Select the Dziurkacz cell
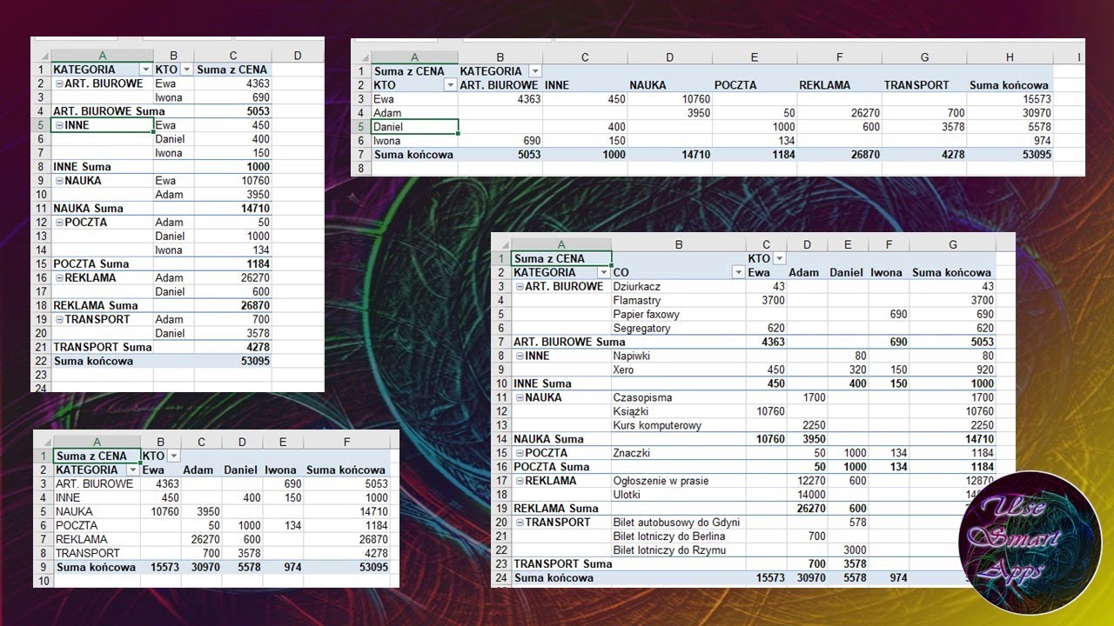This screenshot has width=1114, height=626. [679, 287]
